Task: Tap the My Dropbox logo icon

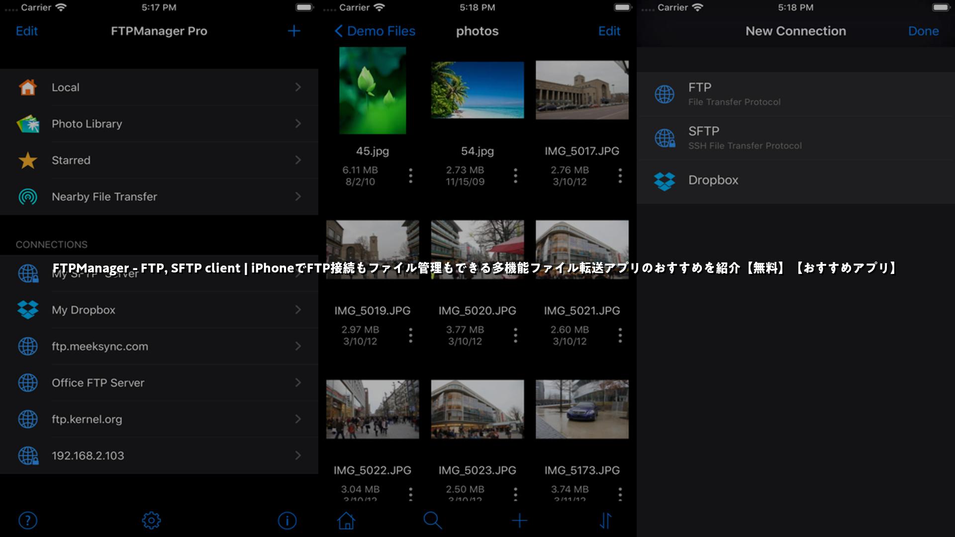Action: 28,310
